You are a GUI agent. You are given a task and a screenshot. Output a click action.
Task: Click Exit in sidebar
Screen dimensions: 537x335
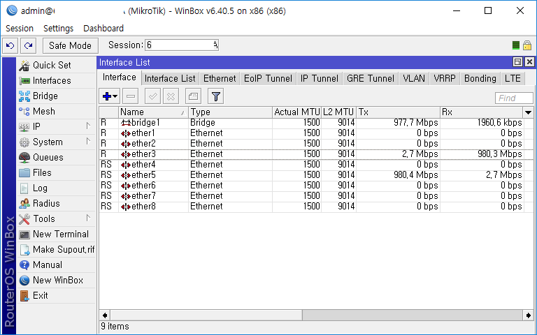click(56, 296)
